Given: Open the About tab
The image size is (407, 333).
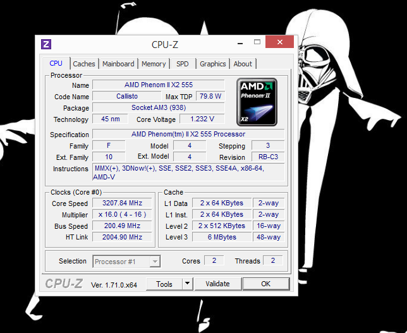Looking at the screenshot, I should tap(243, 64).
